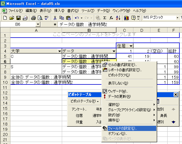Show next fields with blue down arrow
This screenshot has height=144, width=182.
[x=173, y=122]
